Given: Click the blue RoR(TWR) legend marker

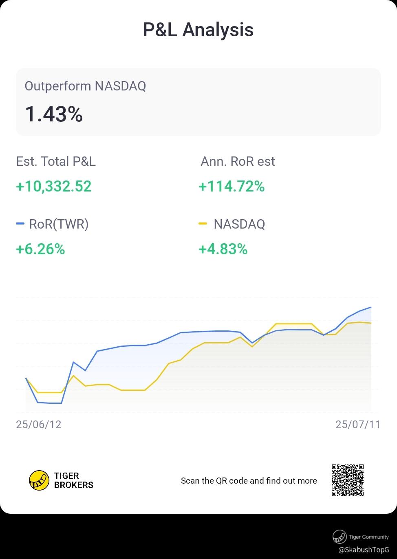Looking at the screenshot, I should click(x=20, y=224).
